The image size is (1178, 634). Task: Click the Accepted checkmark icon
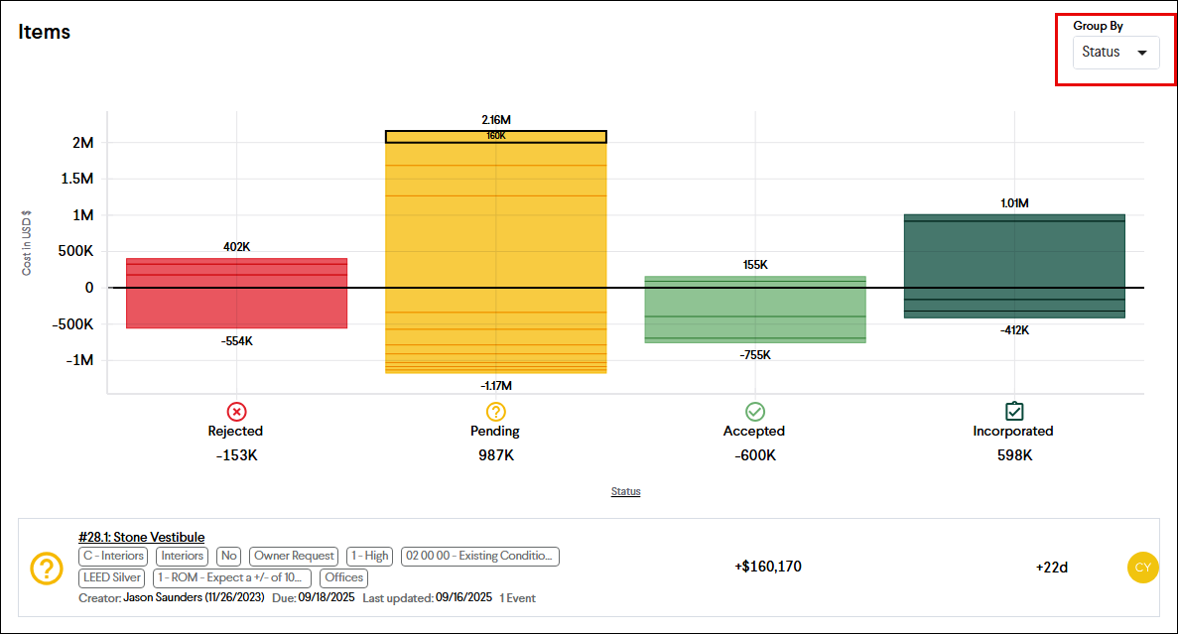(x=754, y=411)
